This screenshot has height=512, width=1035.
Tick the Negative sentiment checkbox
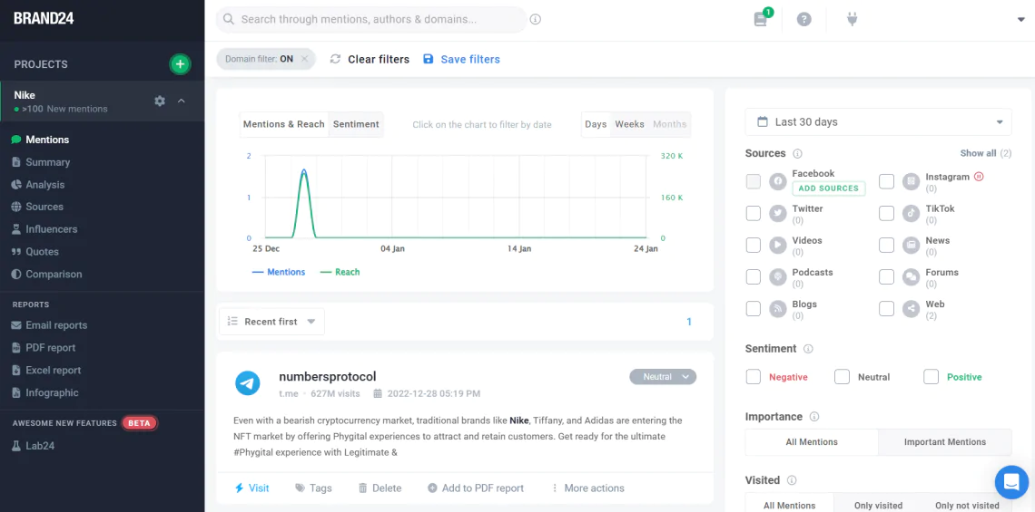753,377
